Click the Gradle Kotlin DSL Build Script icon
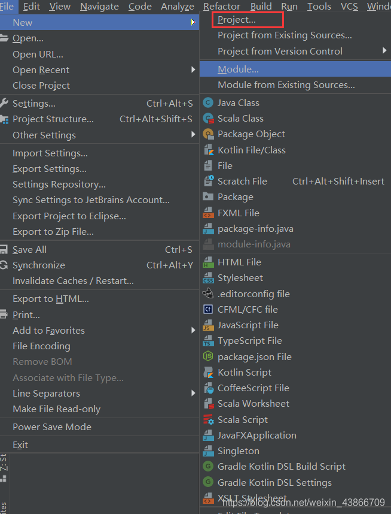 [x=208, y=466]
